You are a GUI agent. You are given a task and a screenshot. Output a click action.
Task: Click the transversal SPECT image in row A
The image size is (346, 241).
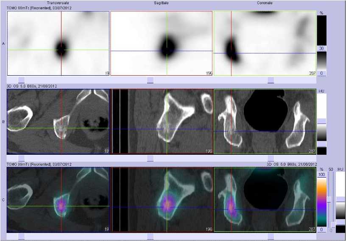[x=58, y=44]
